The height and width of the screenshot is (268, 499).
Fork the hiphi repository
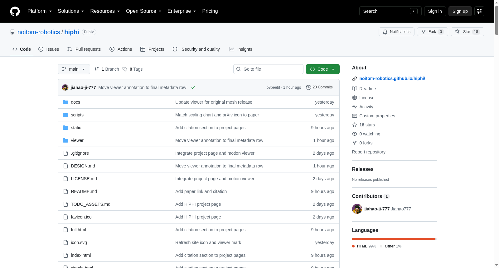433,32
